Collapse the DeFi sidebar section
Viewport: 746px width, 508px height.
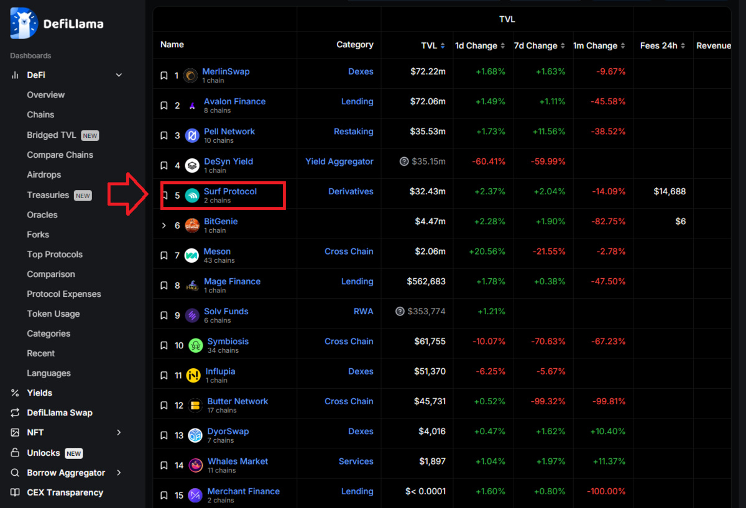point(119,75)
